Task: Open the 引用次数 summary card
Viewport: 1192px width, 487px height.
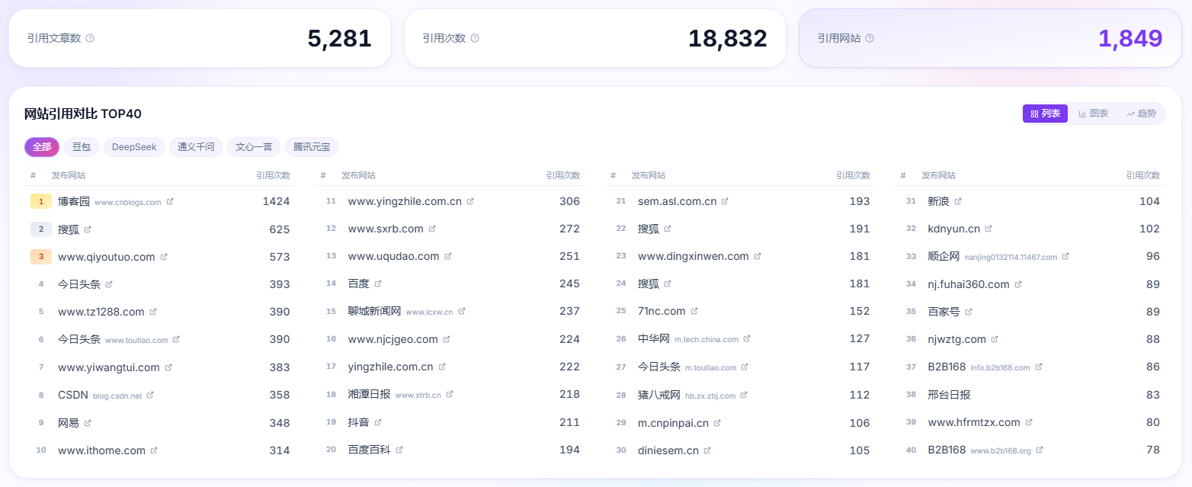Action: tap(594, 38)
